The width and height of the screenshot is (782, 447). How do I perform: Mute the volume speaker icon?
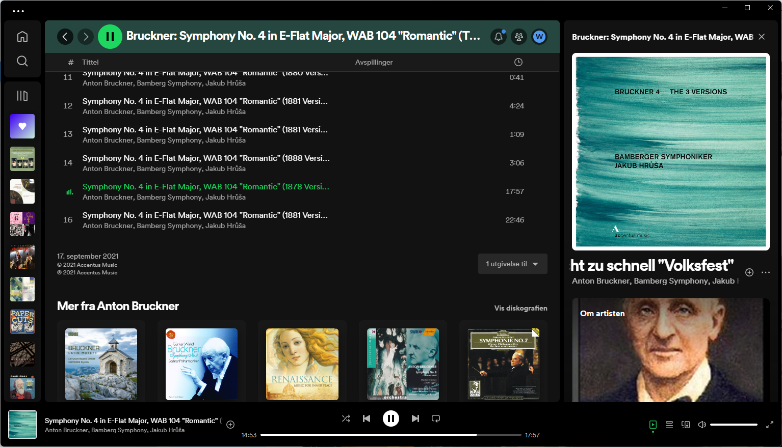[x=702, y=425]
